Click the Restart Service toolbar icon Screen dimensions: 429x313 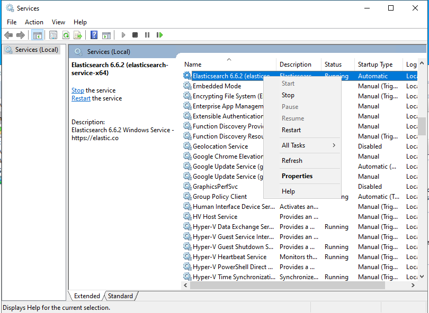[160, 35]
